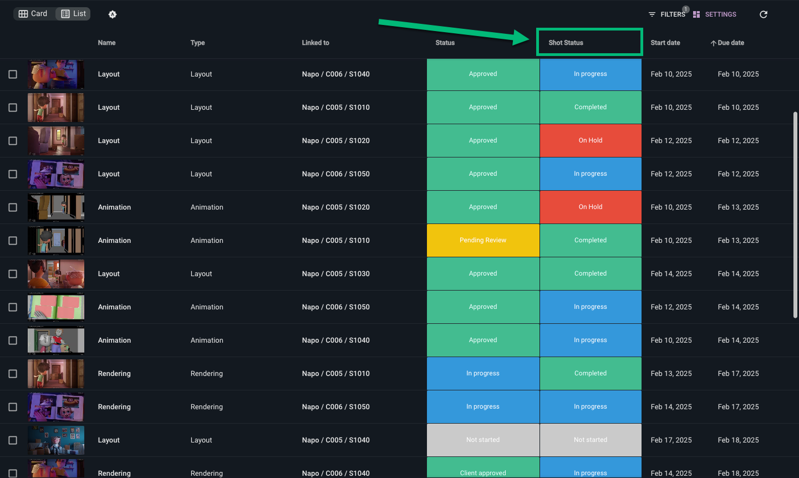Open Approved status for Layout C006 / S1040

[x=483, y=74]
